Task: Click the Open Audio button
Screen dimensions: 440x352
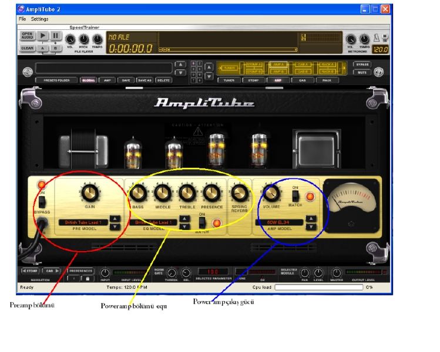Action: pyautogui.click(x=28, y=36)
